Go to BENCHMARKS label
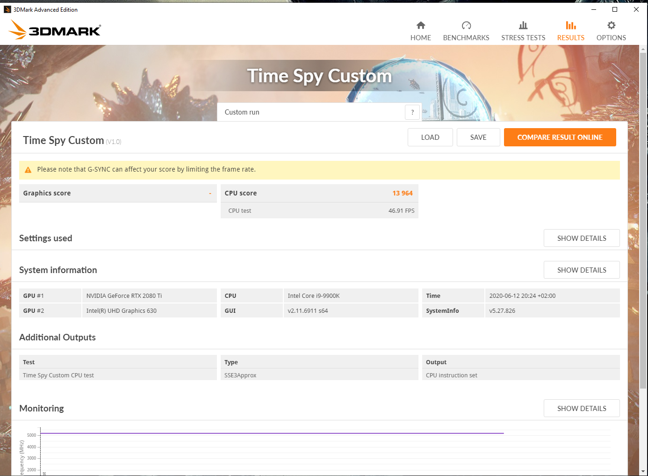The height and width of the screenshot is (476, 648). (466, 38)
